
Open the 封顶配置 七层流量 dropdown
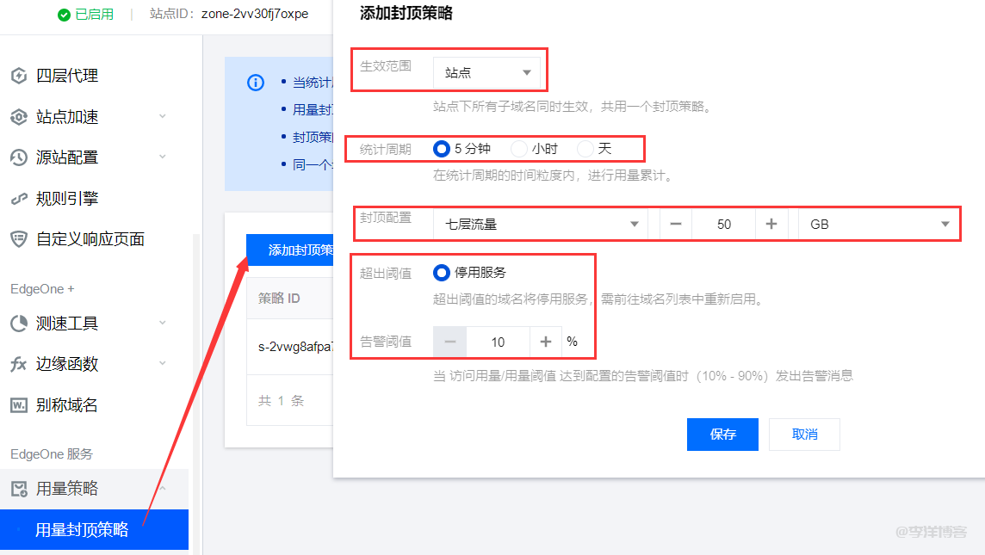tap(541, 223)
